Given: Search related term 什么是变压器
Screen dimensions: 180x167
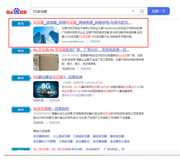Looking at the screenshot, I should click(x=61, y=136).
